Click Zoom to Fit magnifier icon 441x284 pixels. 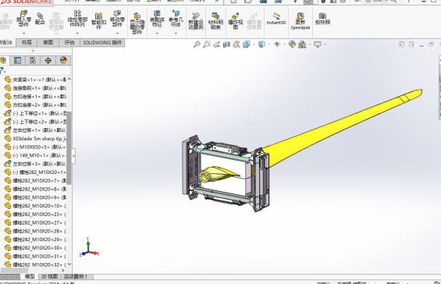pyautogui.click(x=197, y=44)
